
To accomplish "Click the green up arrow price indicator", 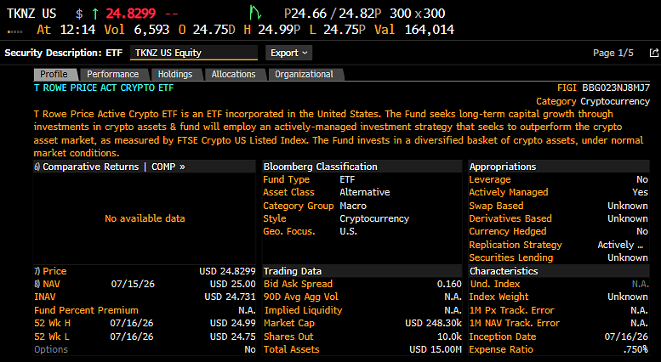I will [95, 14].
